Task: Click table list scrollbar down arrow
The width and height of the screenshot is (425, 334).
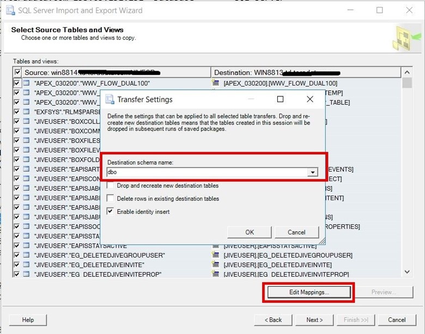Action: 407,271
